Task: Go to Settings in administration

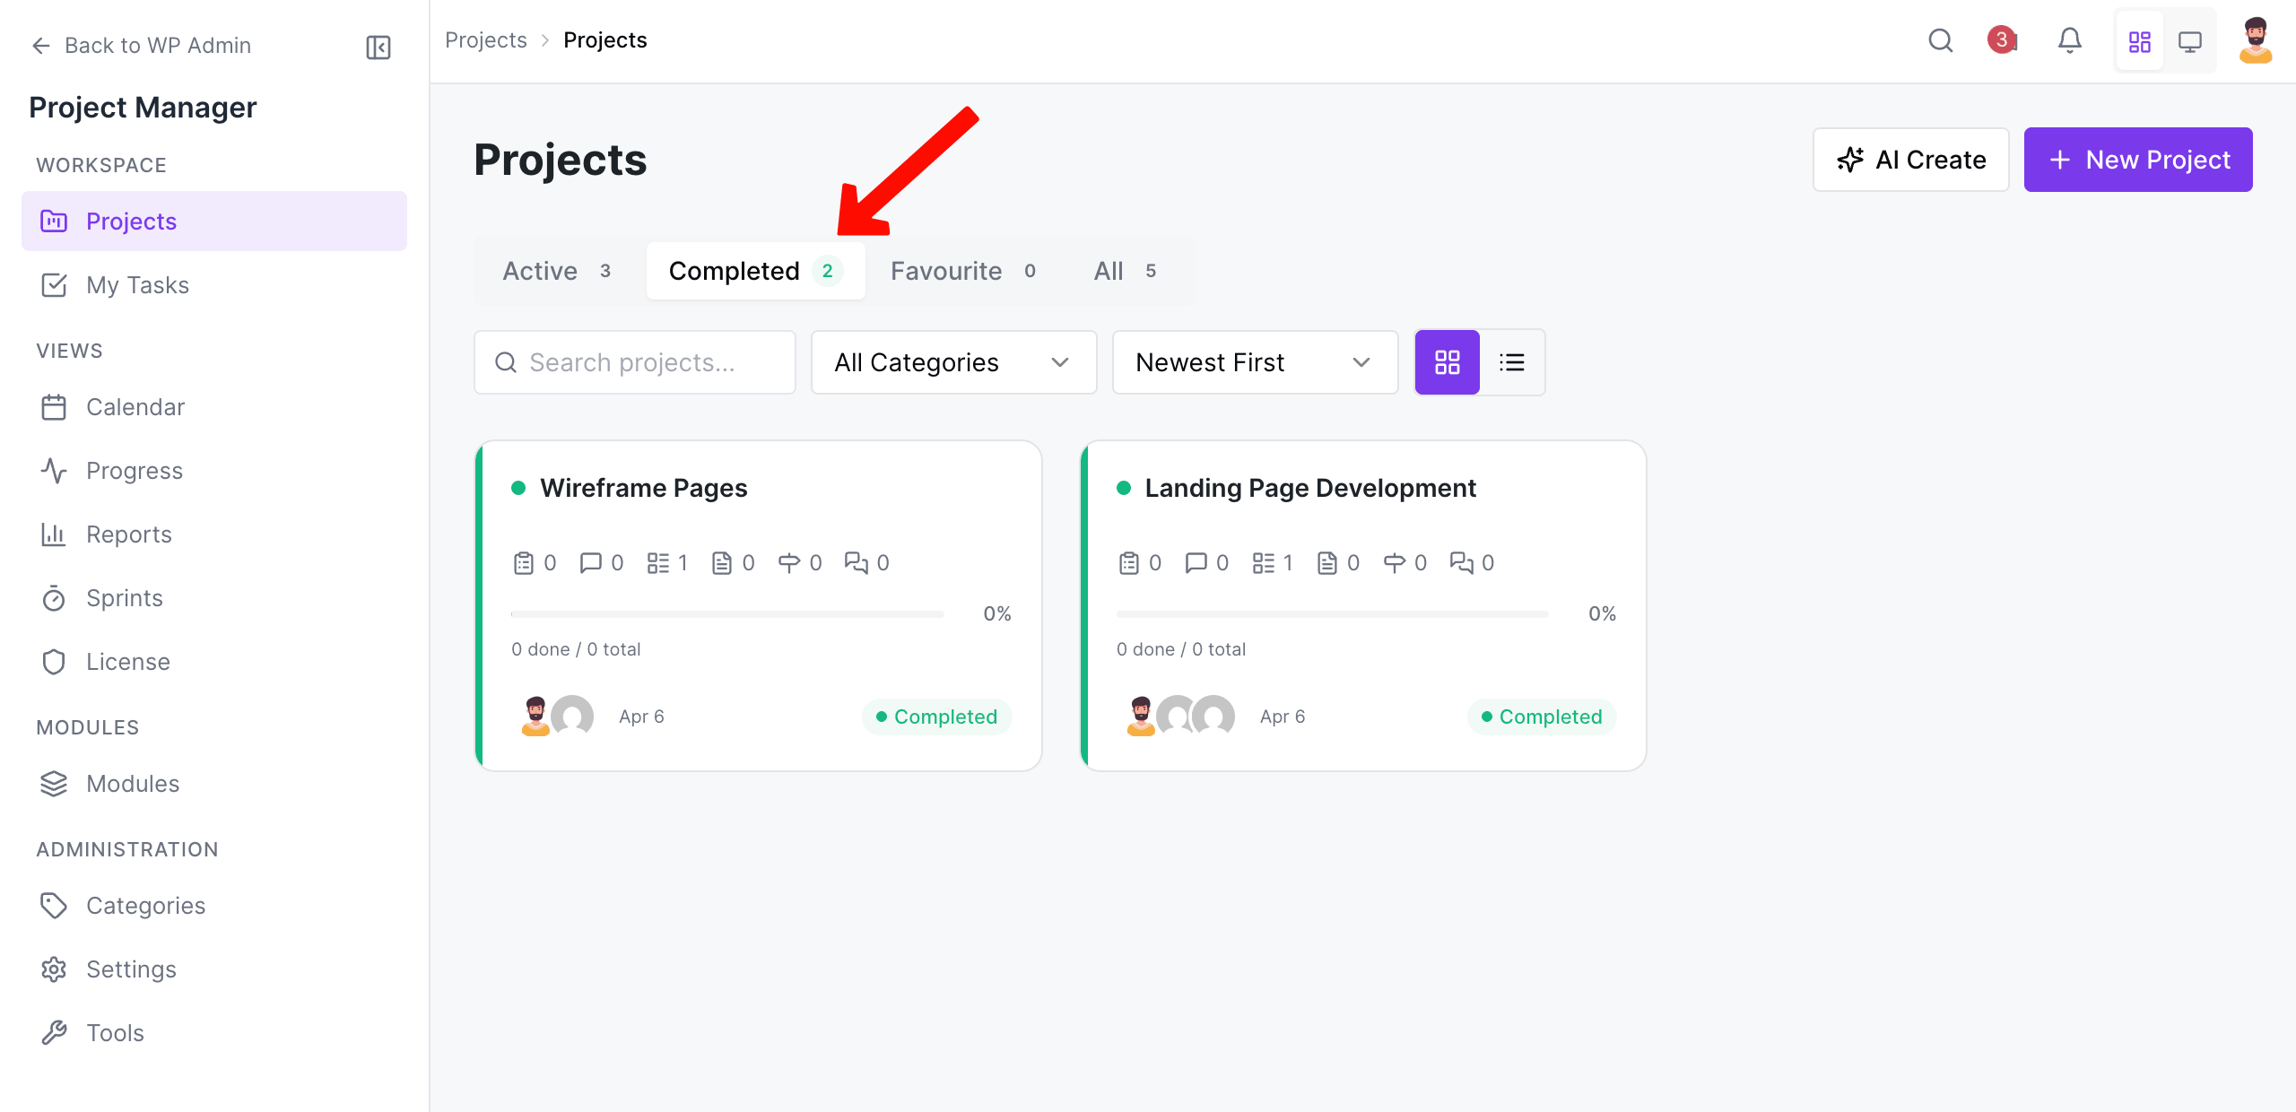Action: point(131,969)
